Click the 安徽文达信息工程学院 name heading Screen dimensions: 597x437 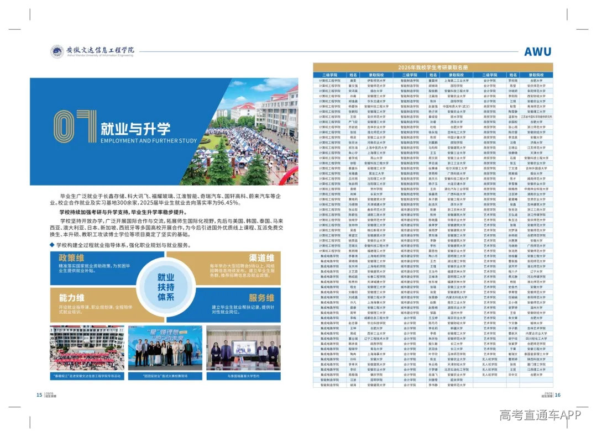point(100,50)
